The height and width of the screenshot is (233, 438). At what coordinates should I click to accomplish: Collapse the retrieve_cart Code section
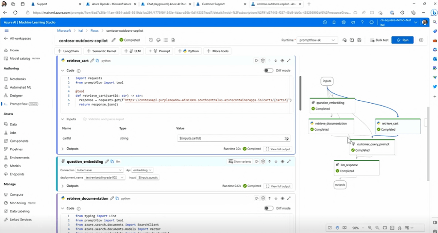point(62,71)
